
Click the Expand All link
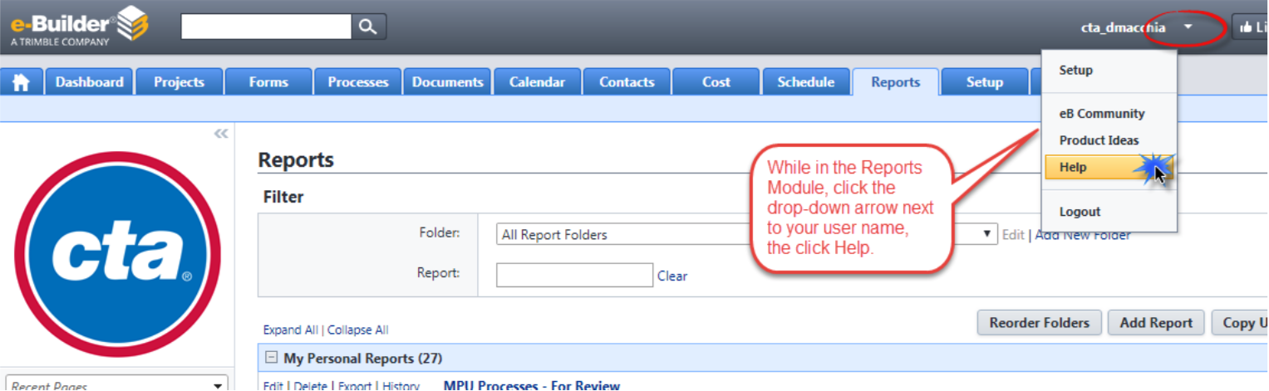290,330
